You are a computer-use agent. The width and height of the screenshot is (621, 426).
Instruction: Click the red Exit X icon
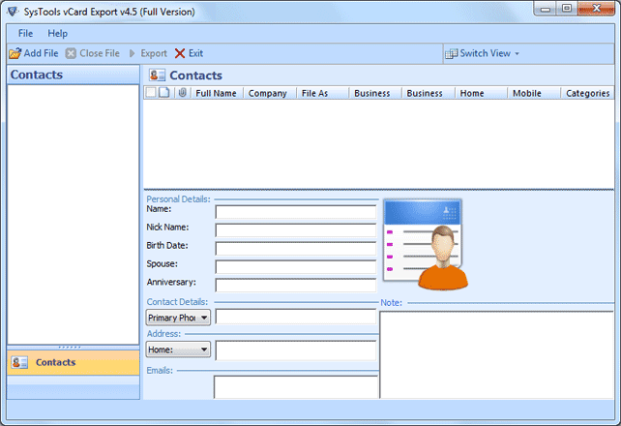(x=179, y=53)
